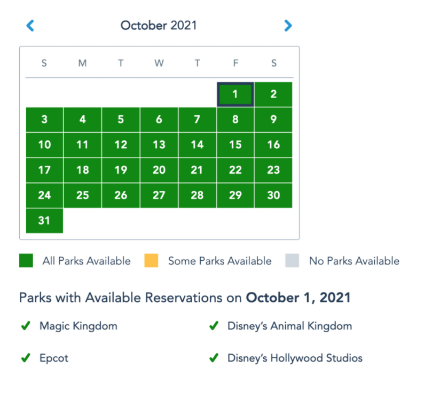Select October 13 date
424x393 pixels.
[159, 145]
